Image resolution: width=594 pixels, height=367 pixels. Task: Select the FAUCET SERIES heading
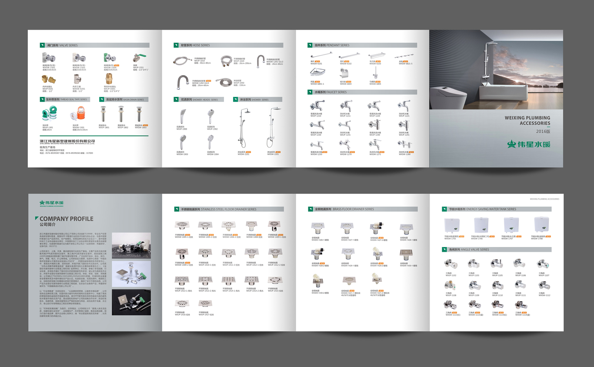tap(337, 92)
